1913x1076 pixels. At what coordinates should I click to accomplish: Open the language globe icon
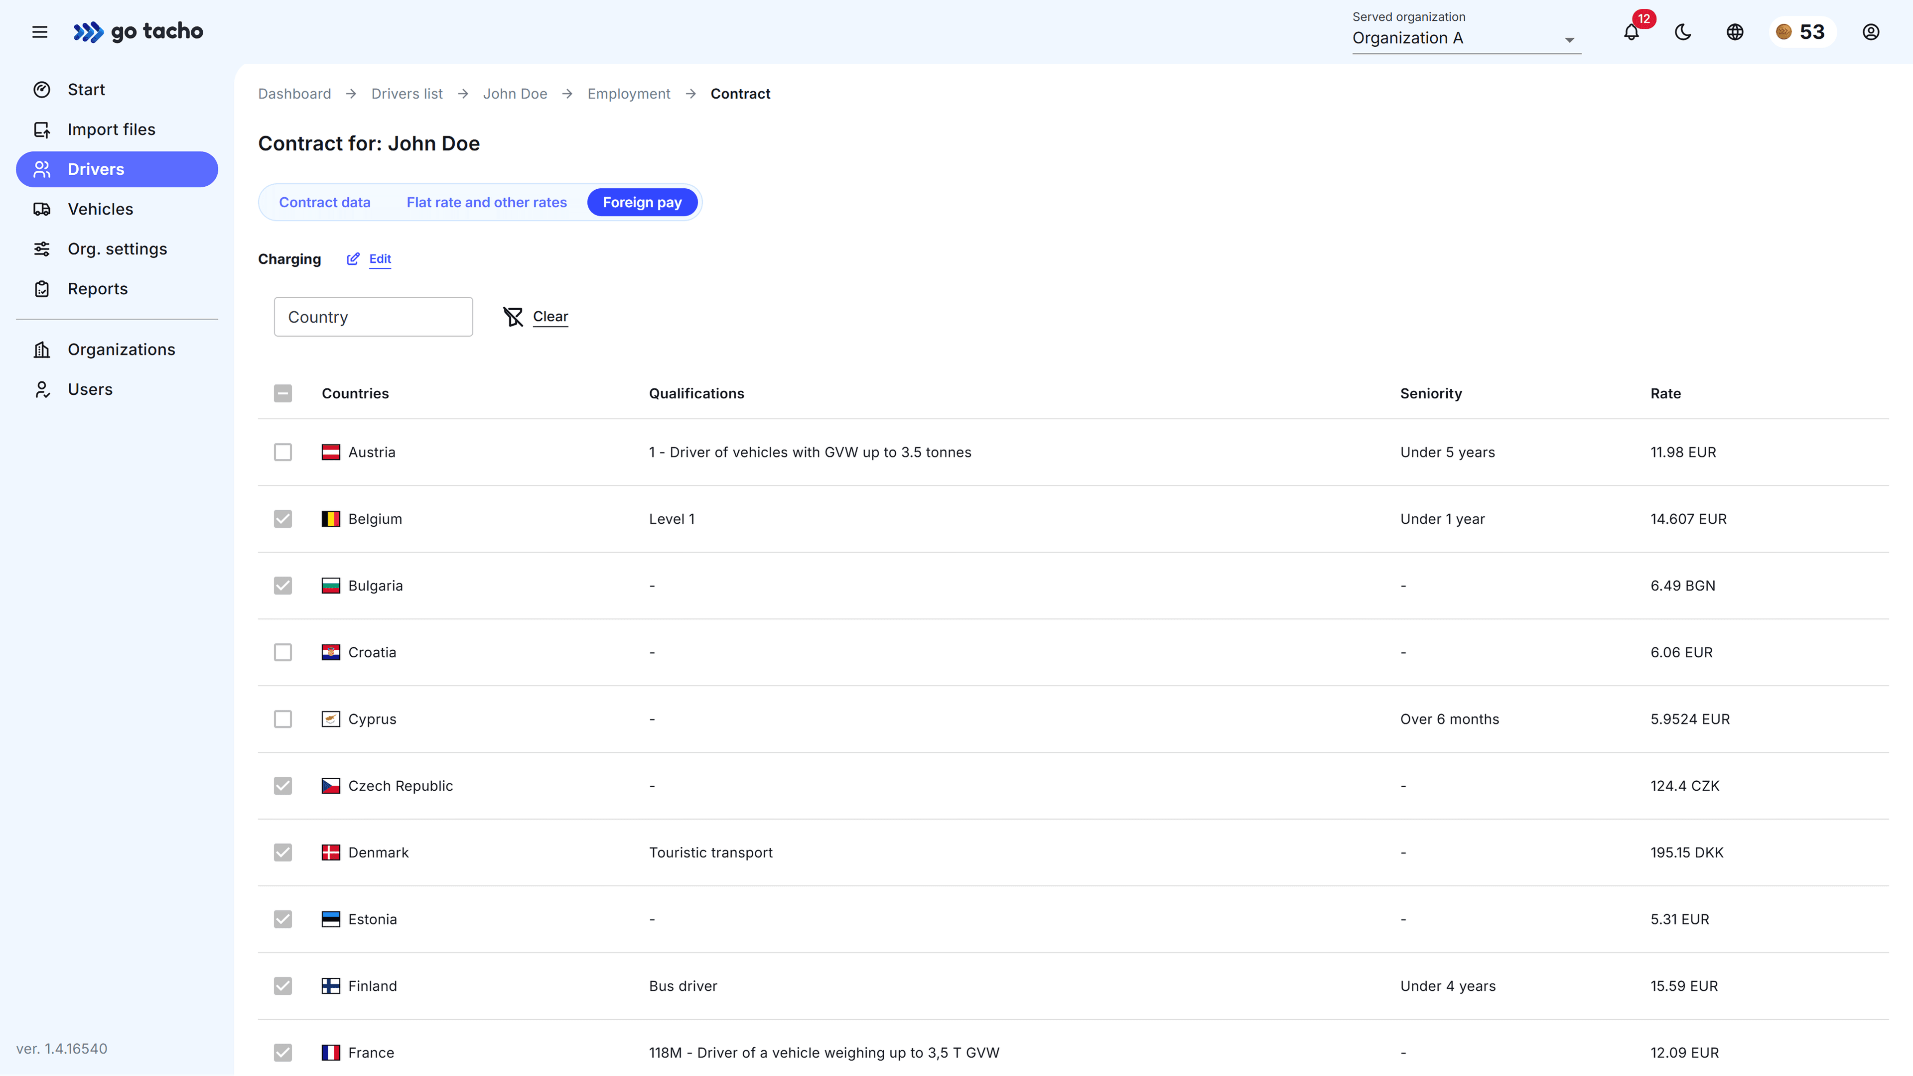pyautogui.click(x=1735, y=32)
